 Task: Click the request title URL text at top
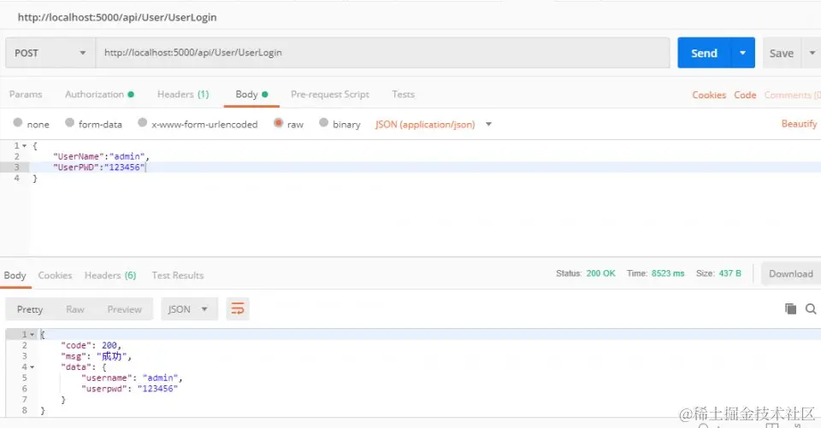117,17
